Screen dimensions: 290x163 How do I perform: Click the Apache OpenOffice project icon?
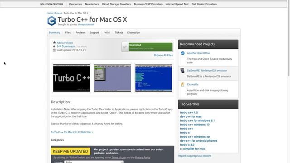point(183,53)
